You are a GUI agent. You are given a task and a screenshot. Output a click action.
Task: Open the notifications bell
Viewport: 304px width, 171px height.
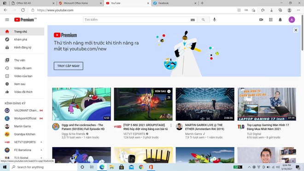pos(280,20)
